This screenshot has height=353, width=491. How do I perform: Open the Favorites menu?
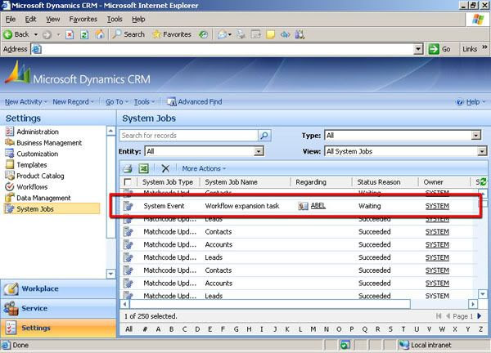coord(83,20)
